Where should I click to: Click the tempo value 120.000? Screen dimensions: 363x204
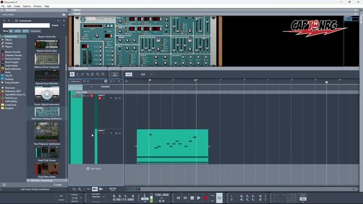click(x=162, y=195)
